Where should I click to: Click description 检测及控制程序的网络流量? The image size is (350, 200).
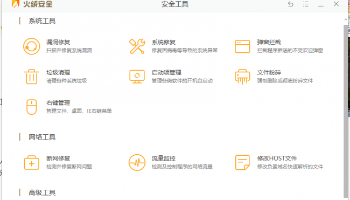point(182,167)
